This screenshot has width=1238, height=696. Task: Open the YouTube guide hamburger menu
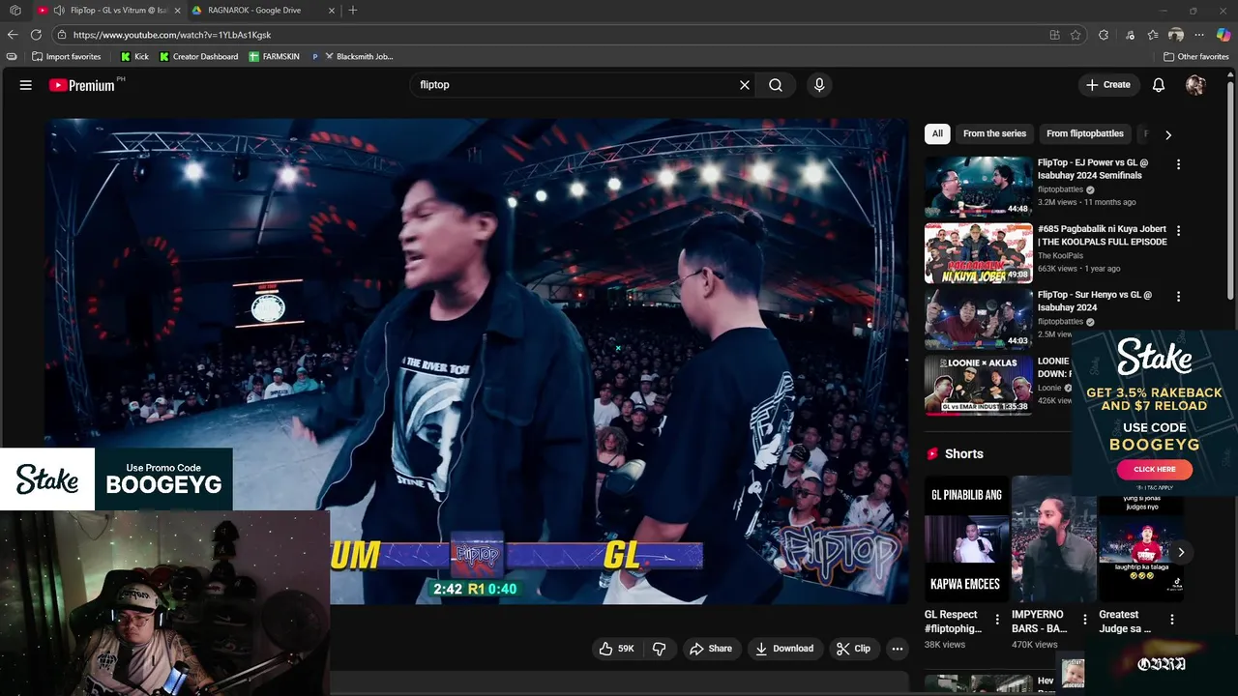[x=26, y=85]
